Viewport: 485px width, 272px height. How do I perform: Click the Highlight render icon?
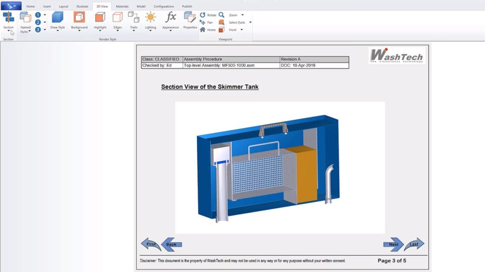click(x=100, y=18)
